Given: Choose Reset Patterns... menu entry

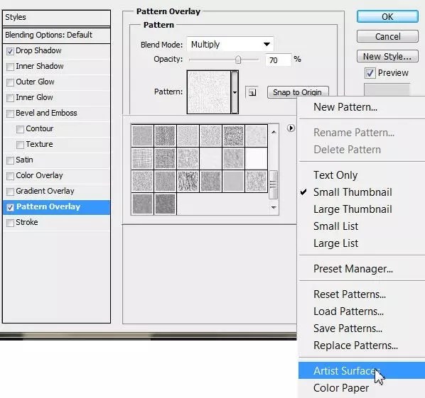Looking at the screenshot, I should click(350, 294).
